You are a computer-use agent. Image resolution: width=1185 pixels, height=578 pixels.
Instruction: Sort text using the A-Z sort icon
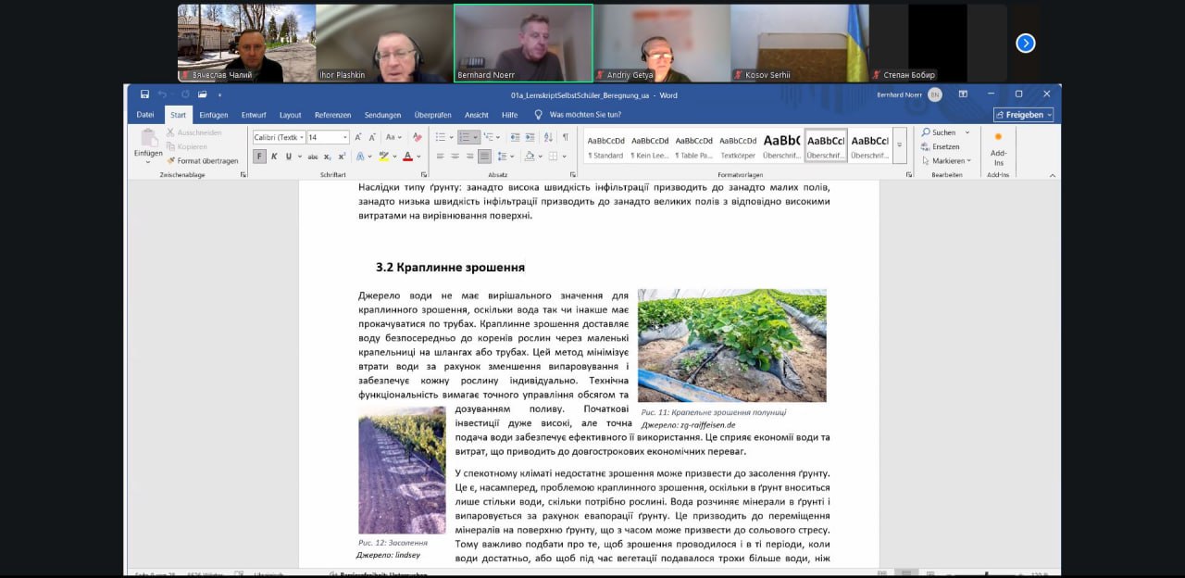click(548, 137)
